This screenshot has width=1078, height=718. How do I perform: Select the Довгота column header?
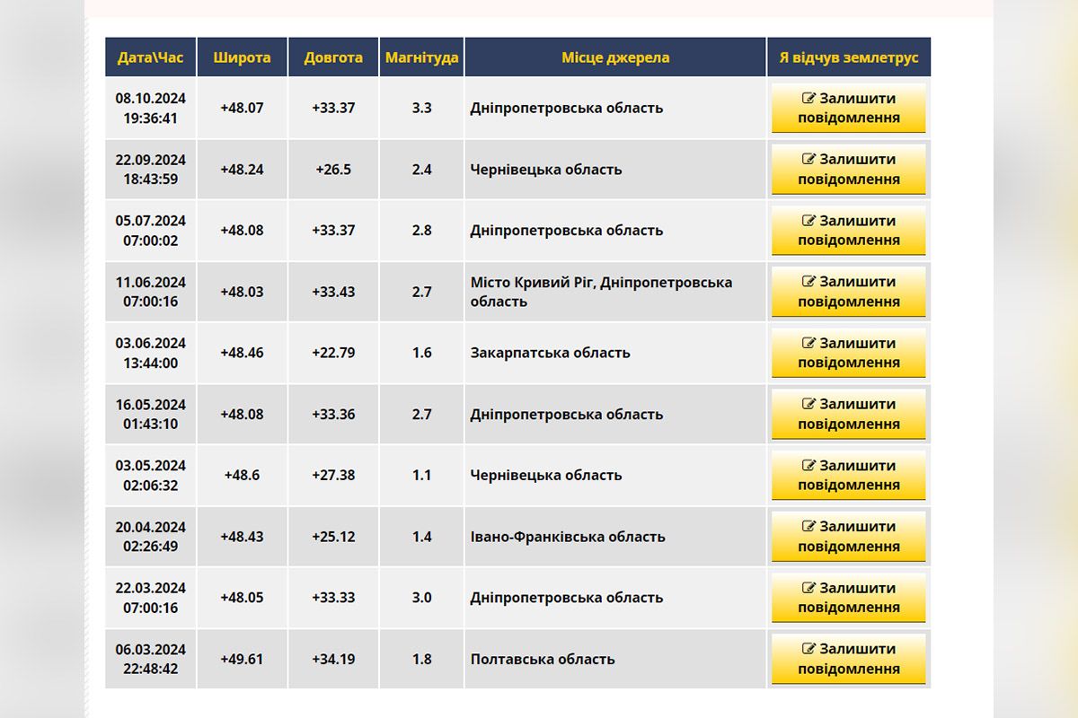click(333, 57)
